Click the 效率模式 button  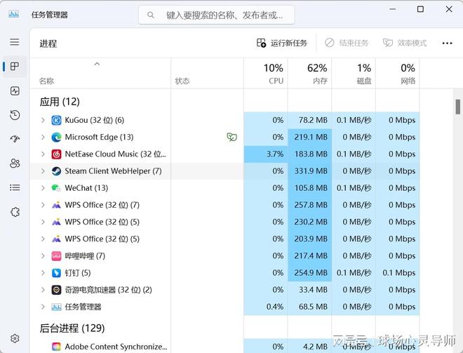[405, 43]
